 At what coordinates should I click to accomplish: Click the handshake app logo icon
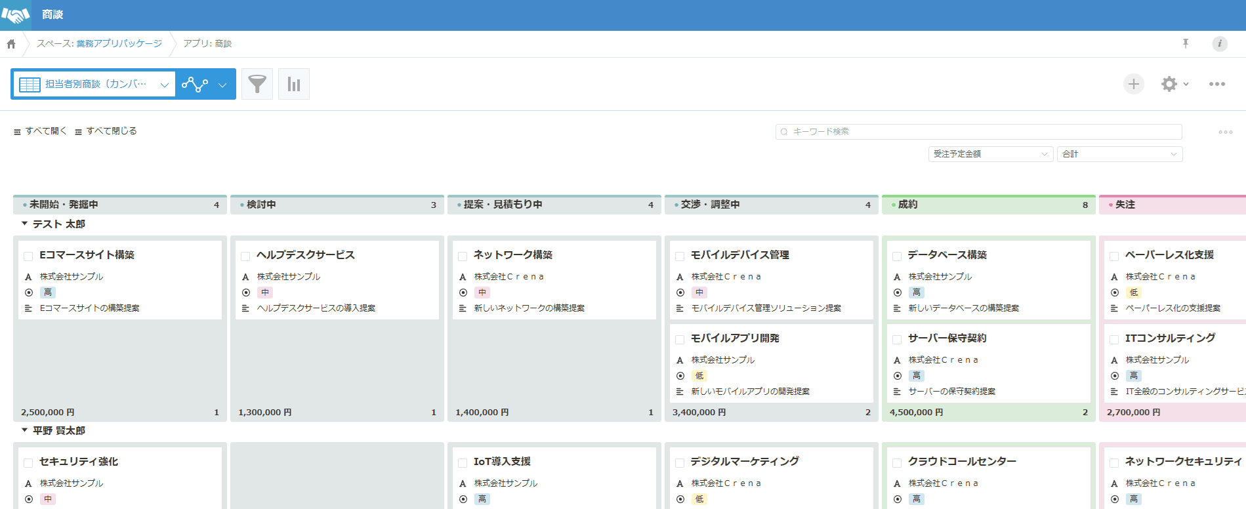point(16,15)
